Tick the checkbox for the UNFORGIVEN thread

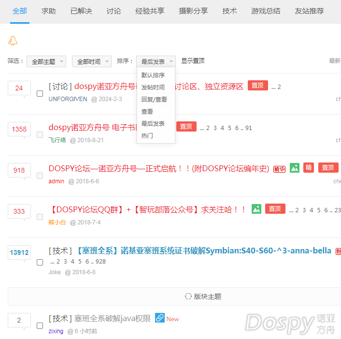[x=40, y=94]
